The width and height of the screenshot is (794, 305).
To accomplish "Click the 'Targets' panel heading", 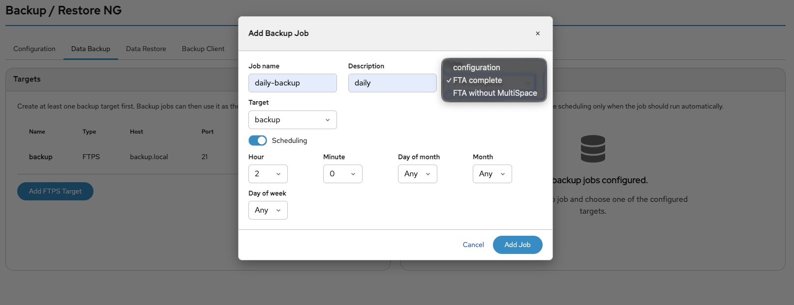I will 27,79.
